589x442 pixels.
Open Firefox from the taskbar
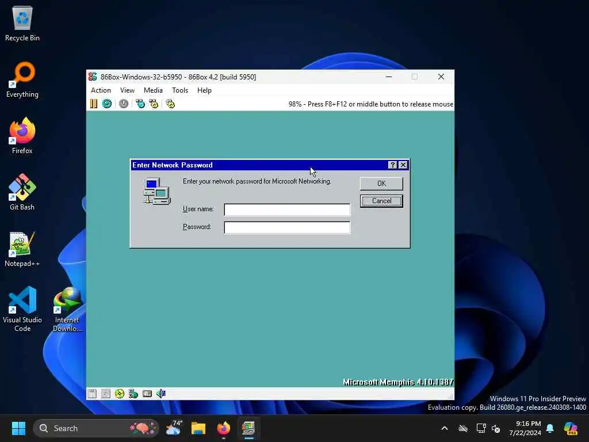[224, 428]
